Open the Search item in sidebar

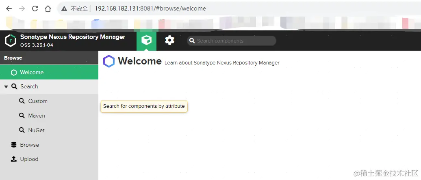coord(49,86)
